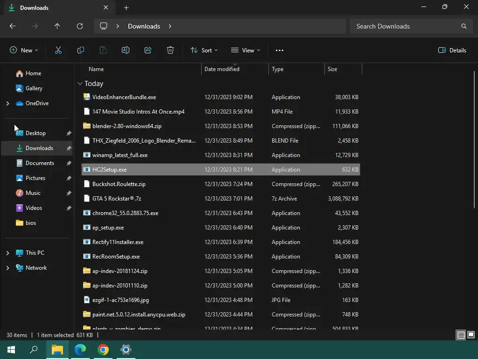The height and width of the screenshot is (359, 478).
Task: Click the blender-2.80-windows64.zip folder icon
Action: point(87,126)
